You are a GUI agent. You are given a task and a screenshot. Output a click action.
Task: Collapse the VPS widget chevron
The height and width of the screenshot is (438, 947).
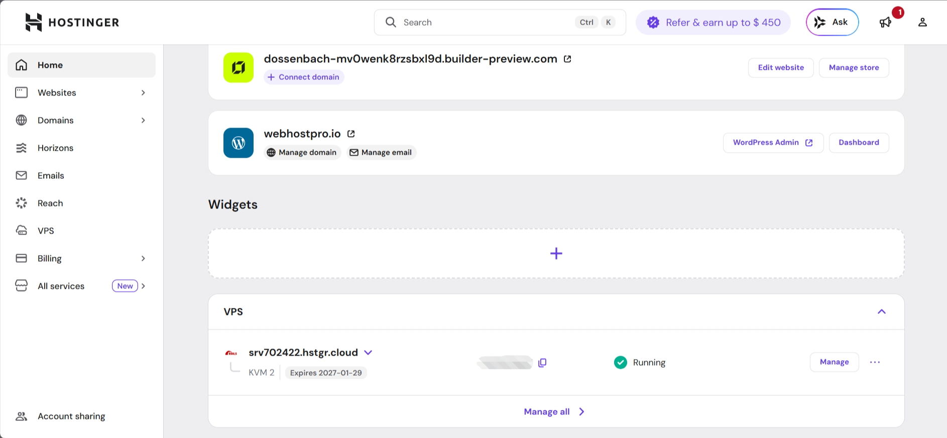882,312
